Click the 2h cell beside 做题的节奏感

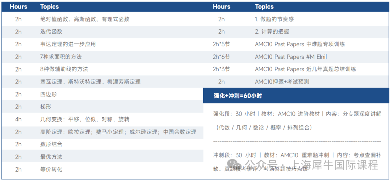[x=222, y=19]
